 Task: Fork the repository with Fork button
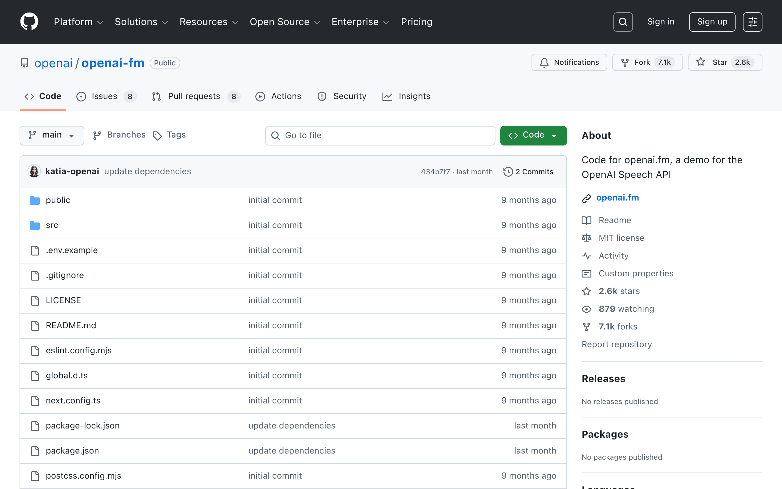[x=647, y=62]
